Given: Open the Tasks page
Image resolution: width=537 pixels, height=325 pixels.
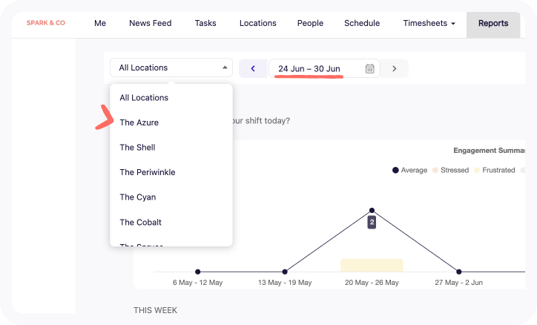Looking at the screenshot, I should pyautogui.click(x=205, y=23).
